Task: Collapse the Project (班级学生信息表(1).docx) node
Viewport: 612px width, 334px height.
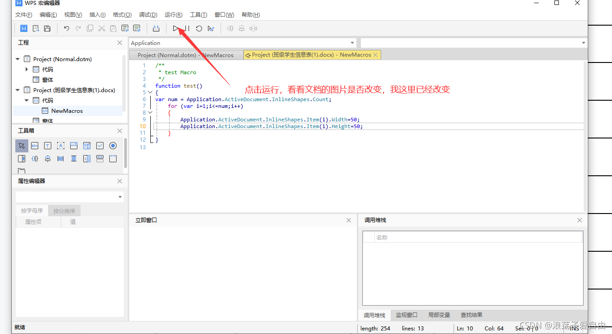Action: point(18,90)
